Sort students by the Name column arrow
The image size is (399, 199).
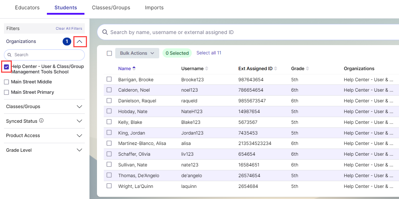pos(134,68)
